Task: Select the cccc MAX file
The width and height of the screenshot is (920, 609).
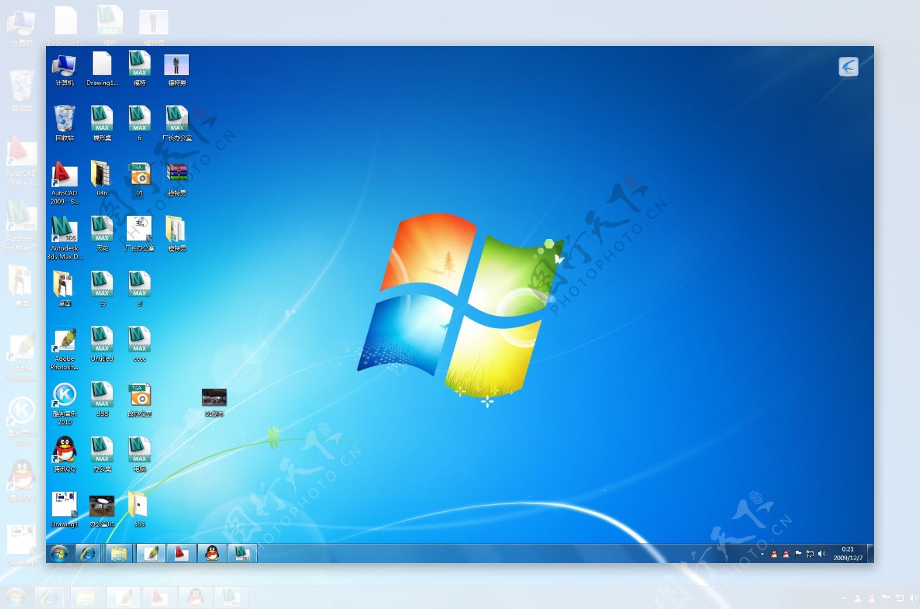Action: [139, 344]
